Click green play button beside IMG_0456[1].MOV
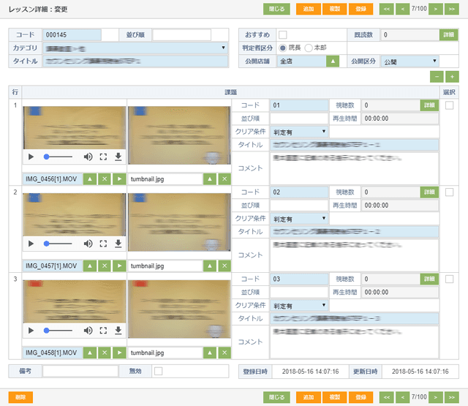The image size is (468, 406). click(119, 179)
